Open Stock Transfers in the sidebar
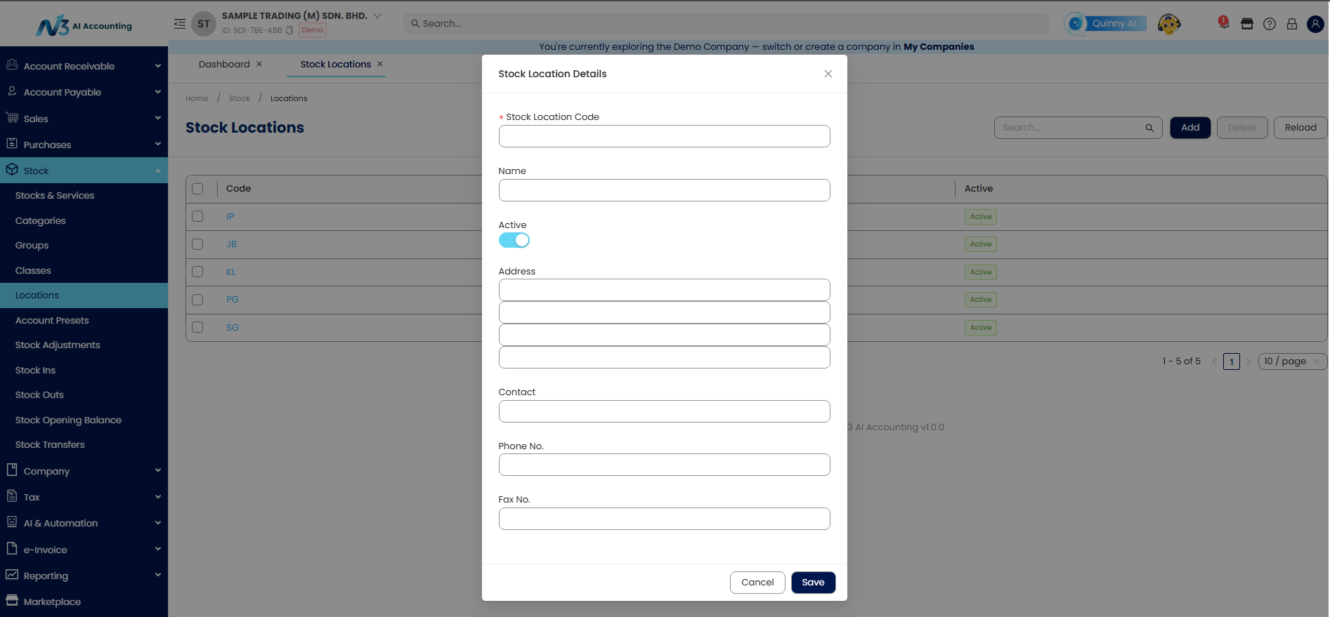Viewport: 1330px width, 617px height. click(x=50, y=444)
